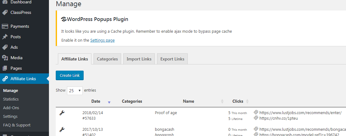Click the copy icon beside cnhv.co/1pteu link
Screen dimensions: 346x136
[x=256, y=118]
